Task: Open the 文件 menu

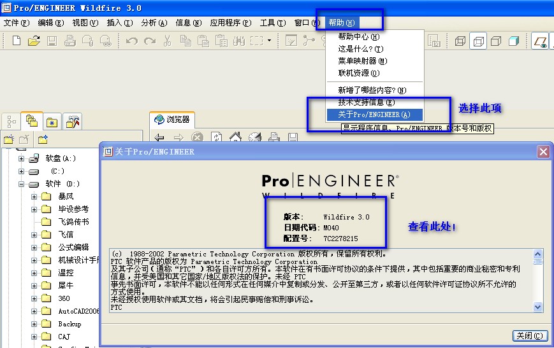Action: tap(17, 23)
